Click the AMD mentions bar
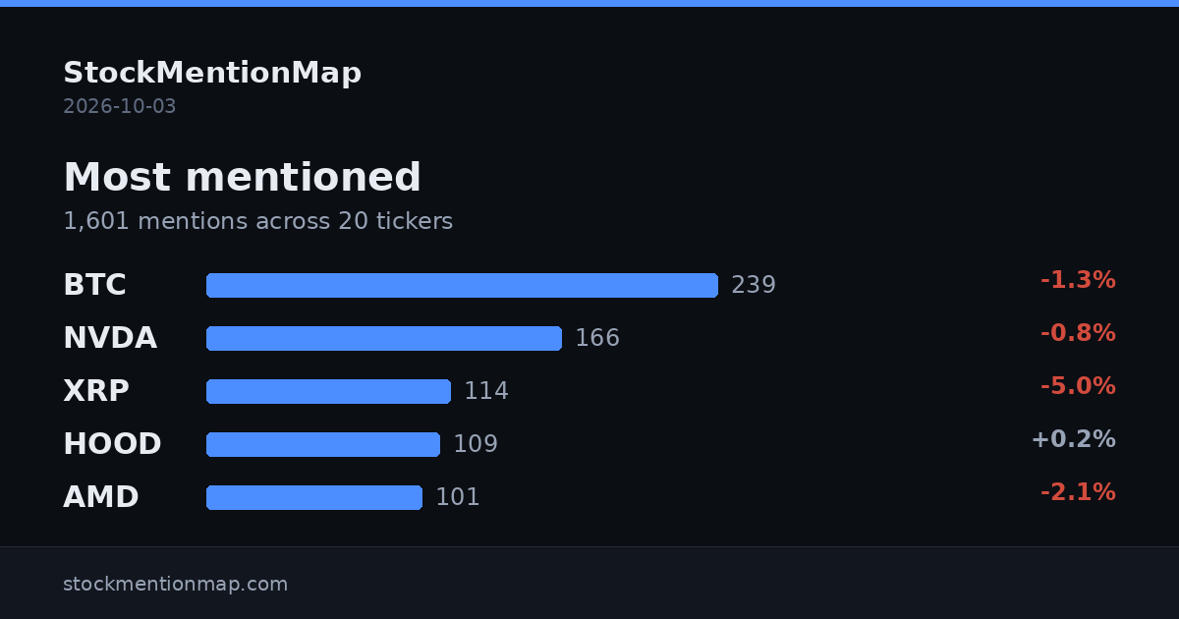The height and width of the screenshot is (619, 1179). (x=314, y=497)
